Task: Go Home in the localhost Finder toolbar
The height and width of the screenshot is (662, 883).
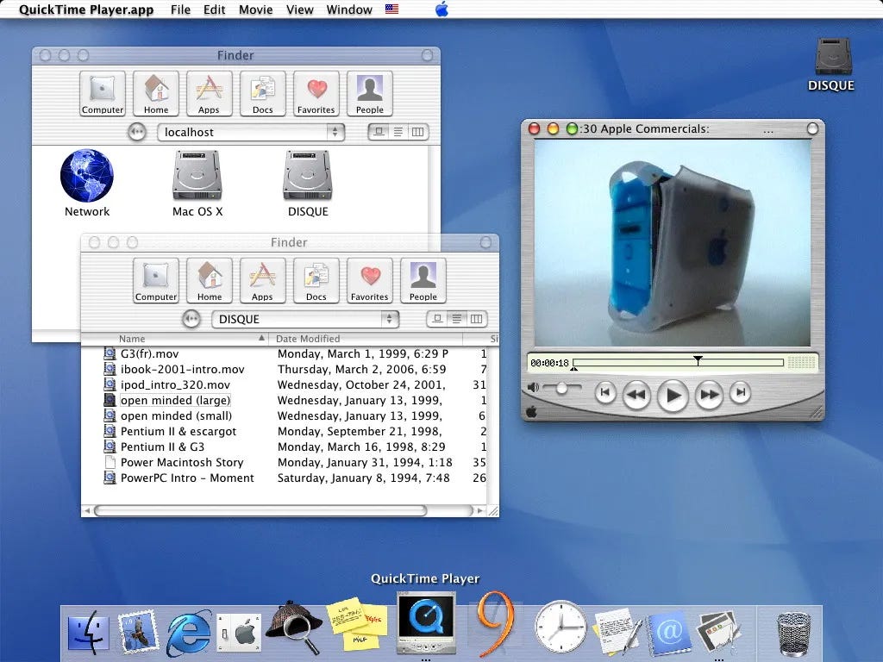Action: 156,93
